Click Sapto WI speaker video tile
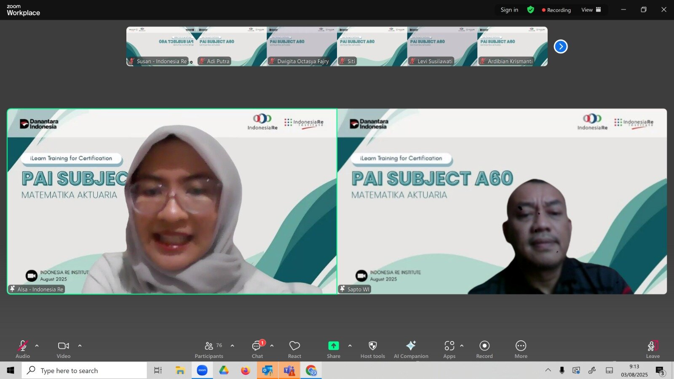The height and width of the screenshot is (379, 674). [x=502, y=201]
